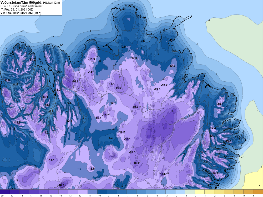Click the -11.2 temperature label
Viewport: 263px width, 197px height.
tap(172, 40)
